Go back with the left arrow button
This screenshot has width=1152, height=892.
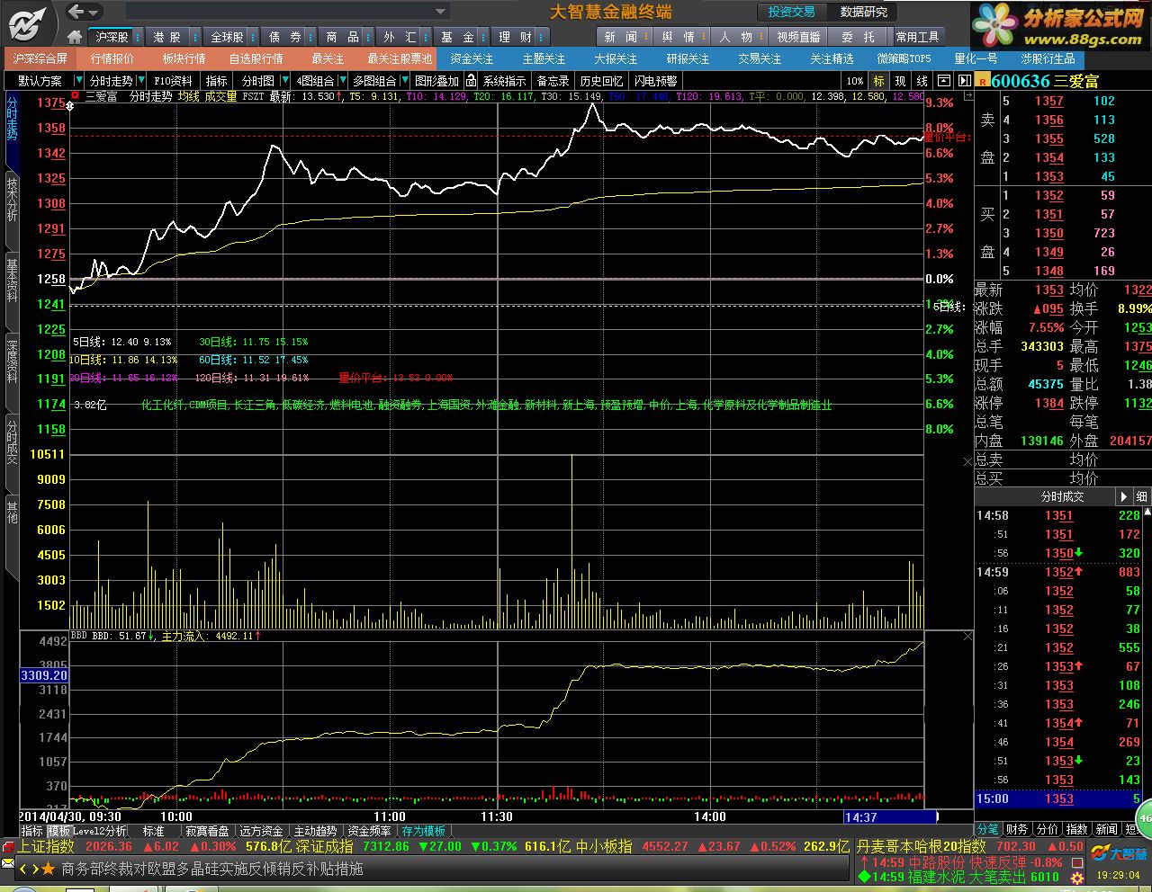(76, 12)
